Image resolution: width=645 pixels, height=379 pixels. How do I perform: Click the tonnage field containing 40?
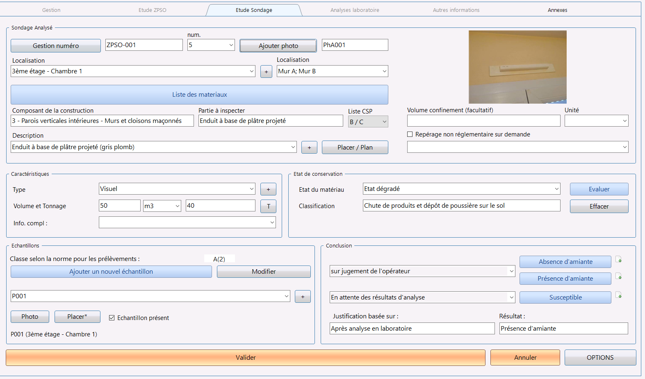pos(221,206)
